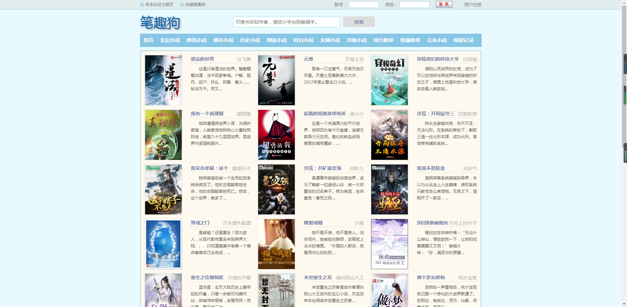Open the 界域之门 title link

coord(200,223)
